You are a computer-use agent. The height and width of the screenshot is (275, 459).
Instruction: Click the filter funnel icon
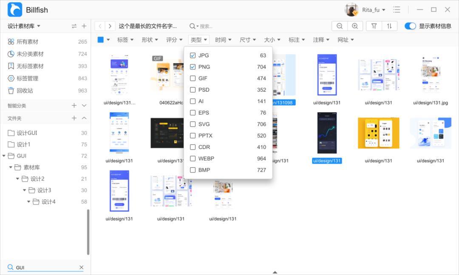pos(374,26)
